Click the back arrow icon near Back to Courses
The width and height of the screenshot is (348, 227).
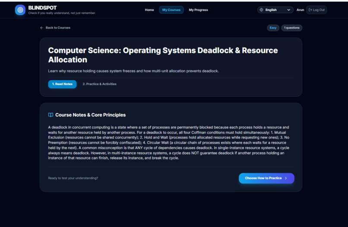coord(42,28)
